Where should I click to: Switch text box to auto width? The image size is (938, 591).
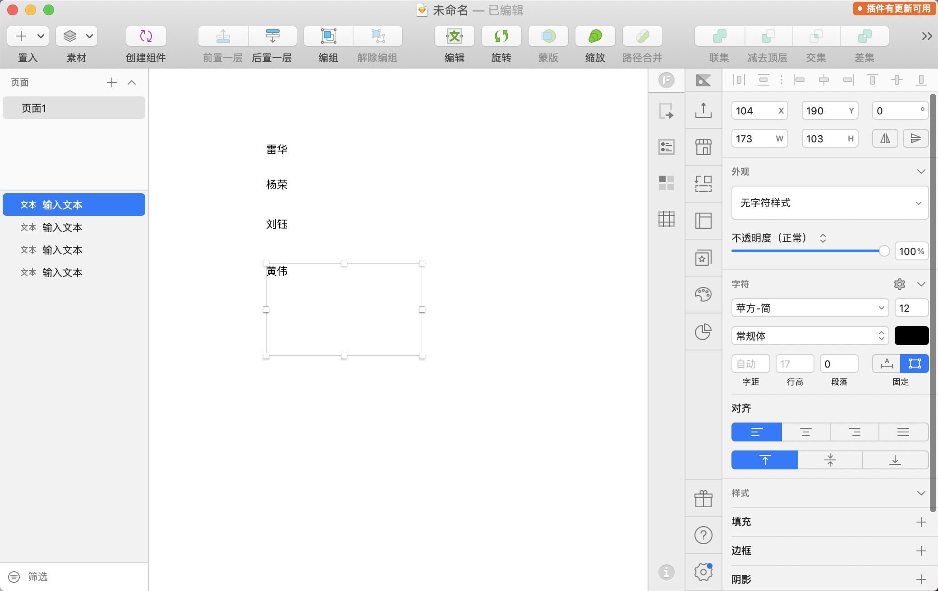(x=887, y=364)
